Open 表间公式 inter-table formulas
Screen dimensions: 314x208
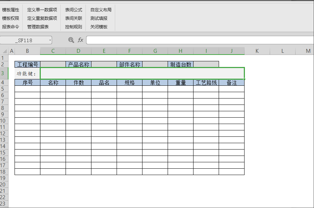point(73,10)
